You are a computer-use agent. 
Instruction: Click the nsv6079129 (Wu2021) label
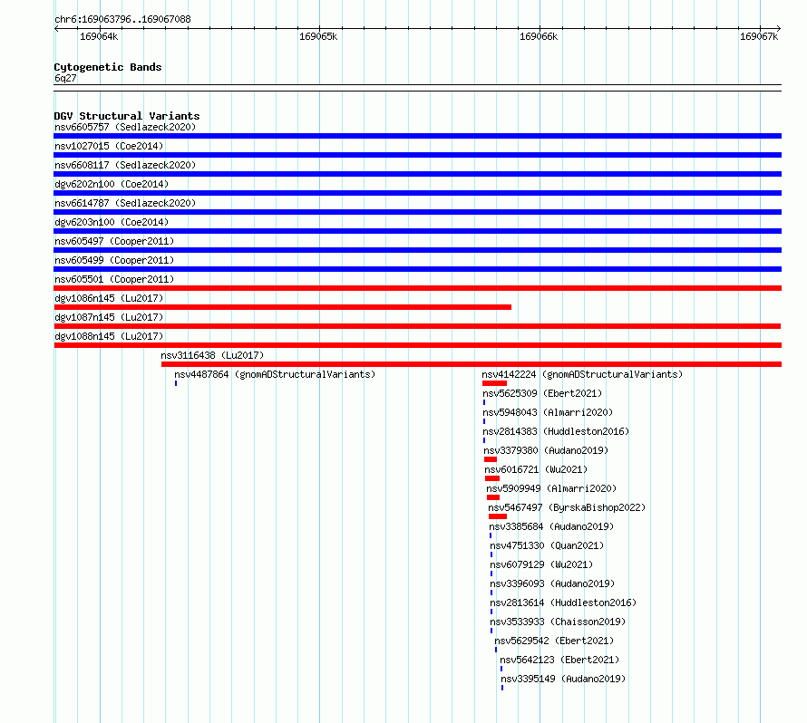541,564
